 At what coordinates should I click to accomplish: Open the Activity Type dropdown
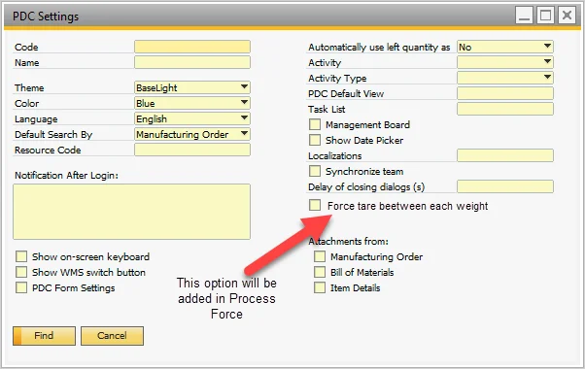pos(505,78)
